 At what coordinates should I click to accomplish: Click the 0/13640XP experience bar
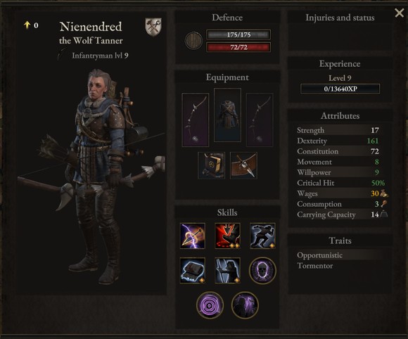pos(340,89)
